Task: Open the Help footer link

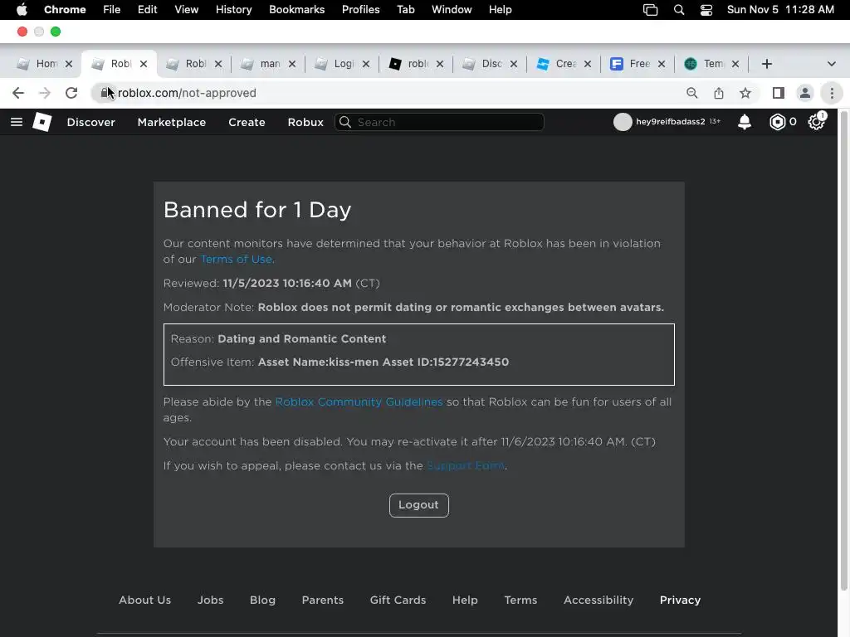Action: pyautogui.click(x=465, y=601)
